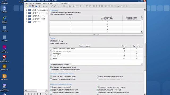Click the subscript formatting icon
Viewport: 170px width, 95px height.
pyautogui.click(x=74, y=6)
